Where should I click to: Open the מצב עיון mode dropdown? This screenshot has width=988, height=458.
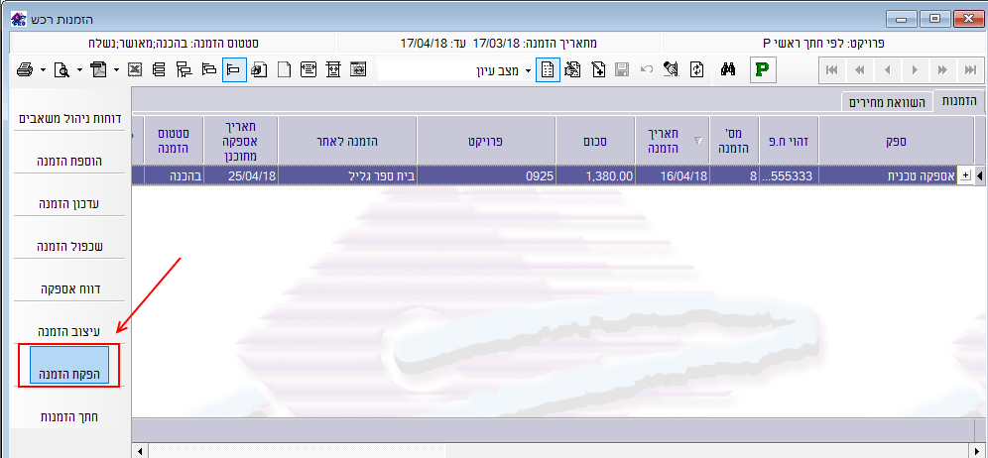(528, 70)
